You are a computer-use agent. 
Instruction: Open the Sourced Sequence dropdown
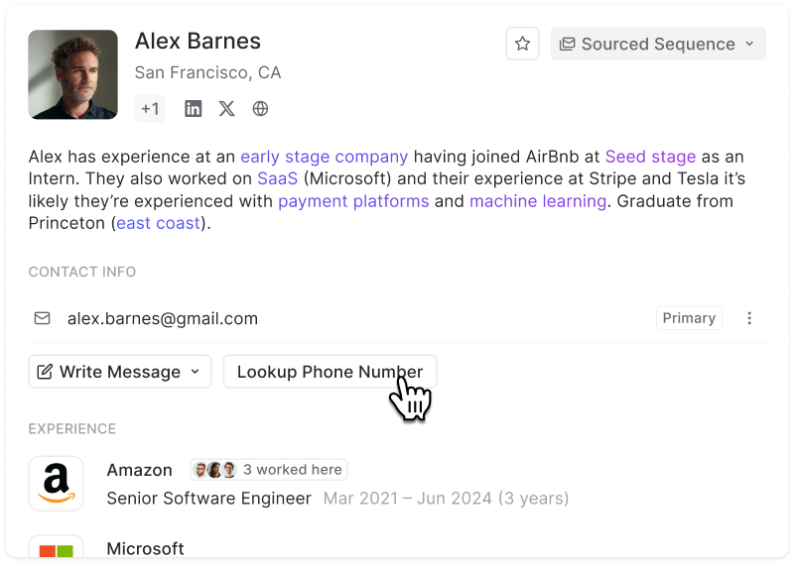click(x=658, y=44)
